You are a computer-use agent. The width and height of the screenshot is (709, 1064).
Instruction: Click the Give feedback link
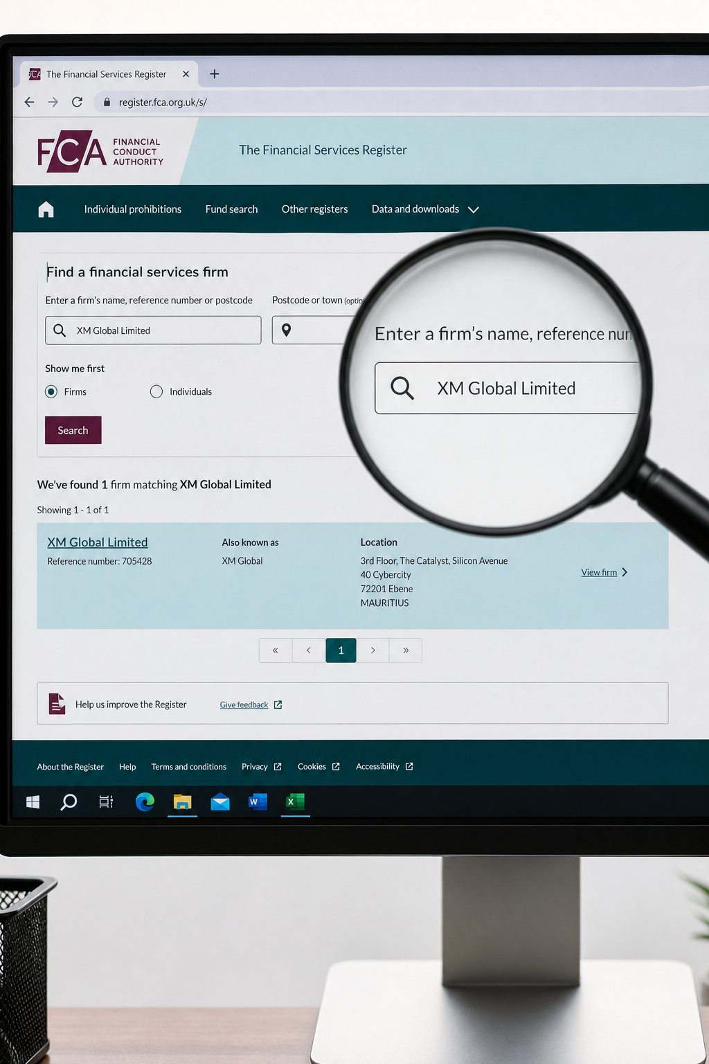pyautogui.click(x=244, y=704)
